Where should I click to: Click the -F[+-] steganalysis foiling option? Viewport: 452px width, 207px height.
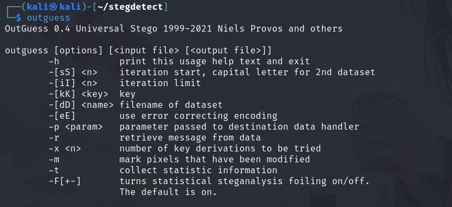(x=65, y=181)
